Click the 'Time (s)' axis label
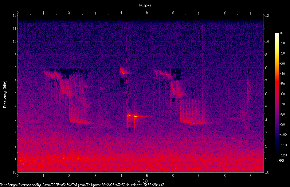Viewport: 290px width, 187px height. point(140,181)
